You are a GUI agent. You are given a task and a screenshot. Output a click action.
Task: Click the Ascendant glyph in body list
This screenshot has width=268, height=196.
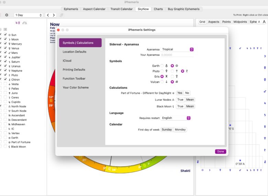[x=9, y=116]
